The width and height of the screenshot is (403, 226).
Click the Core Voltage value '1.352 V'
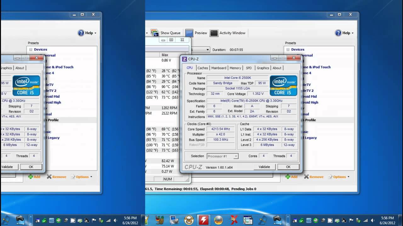pos(258,94)
